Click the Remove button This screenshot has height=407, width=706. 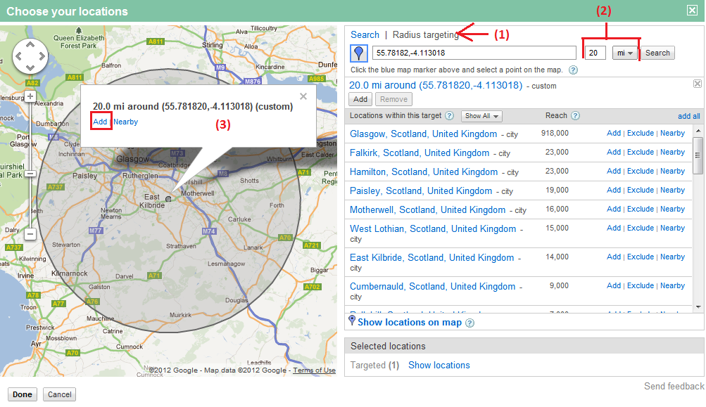tap(393, 99)
